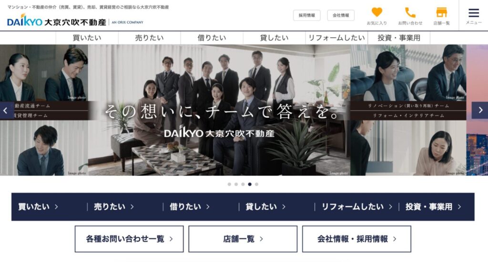488x262 pixels.
Task: Open the 借りたい top menu tab
Action: (x=212, y=38)
